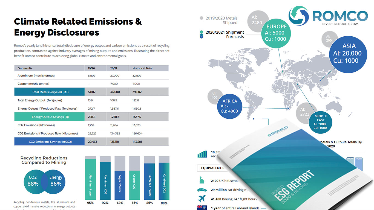
Task: Click the 2020/2021 Shipment Forecasts legend label
Action: click(x=225, y=34)
